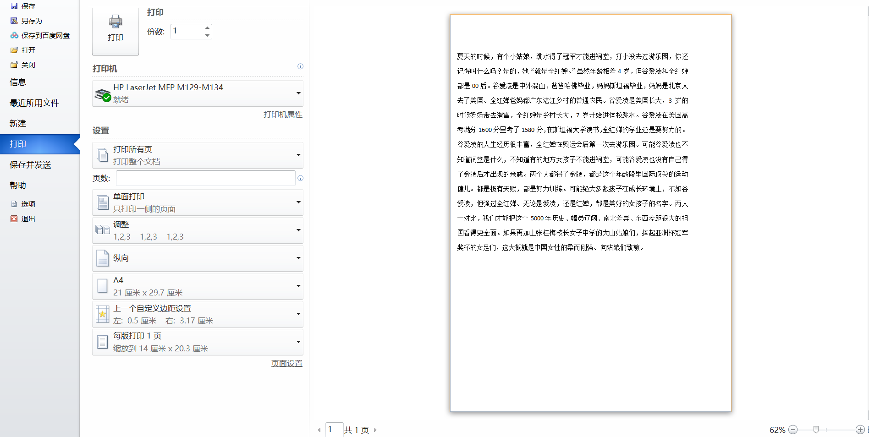Click the Close (关闭) document icon
Screen dimensions: 869x437
point(14,65)
